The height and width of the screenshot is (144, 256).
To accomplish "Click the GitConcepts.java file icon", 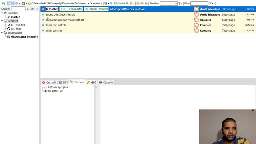I will [46, 87].
